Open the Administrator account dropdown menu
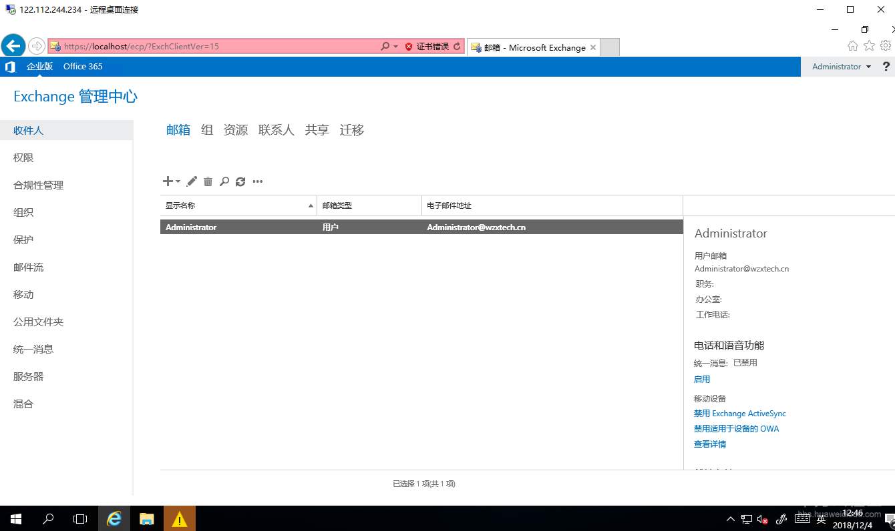The width and height of the screenshot is (895, 531). coord(842,66)
